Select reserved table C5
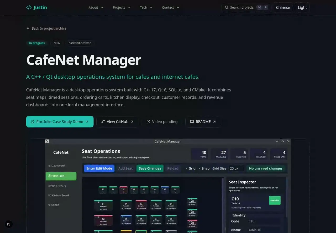Image resolution: width=336 pixels, height=233 pixels. pyautogui.click(x=126, y=220)
